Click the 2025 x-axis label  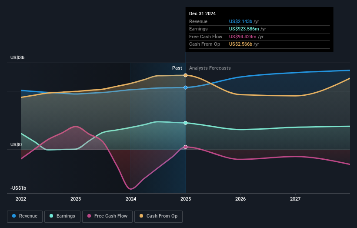(186, 199)
